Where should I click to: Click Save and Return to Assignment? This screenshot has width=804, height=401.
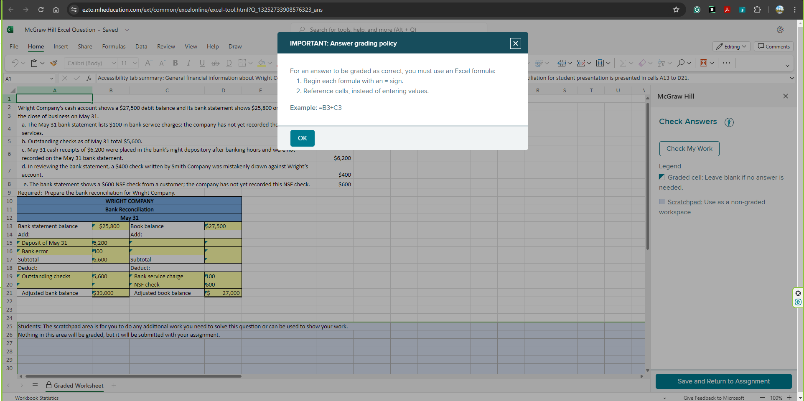[x=723, y=381]
